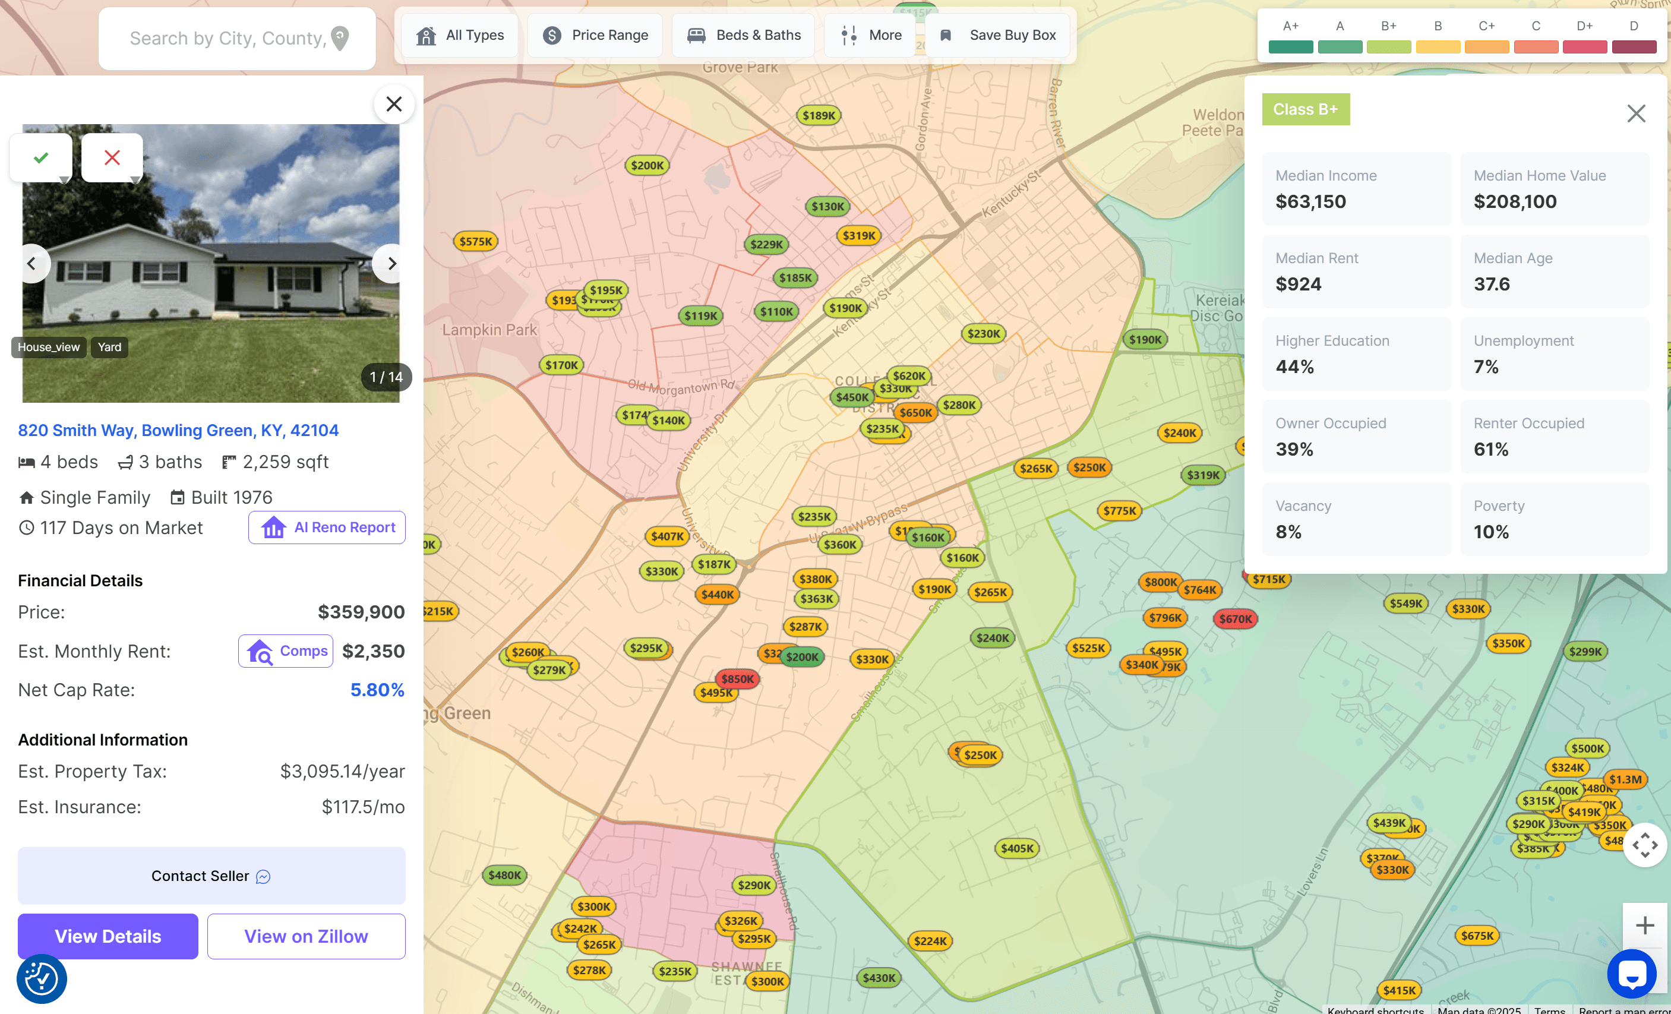Image resolution: width=1671 pixels, height=1014 pixels.
Task: Advance to the next listing photo
Action: coord(391,263)
